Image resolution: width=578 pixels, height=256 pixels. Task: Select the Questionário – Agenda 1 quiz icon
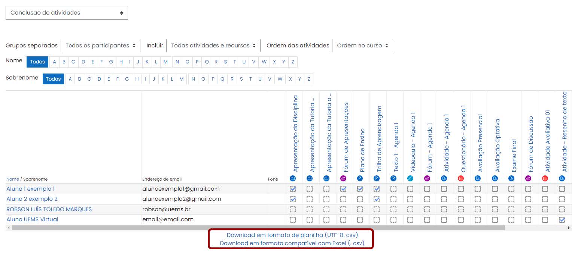[461, 178]
